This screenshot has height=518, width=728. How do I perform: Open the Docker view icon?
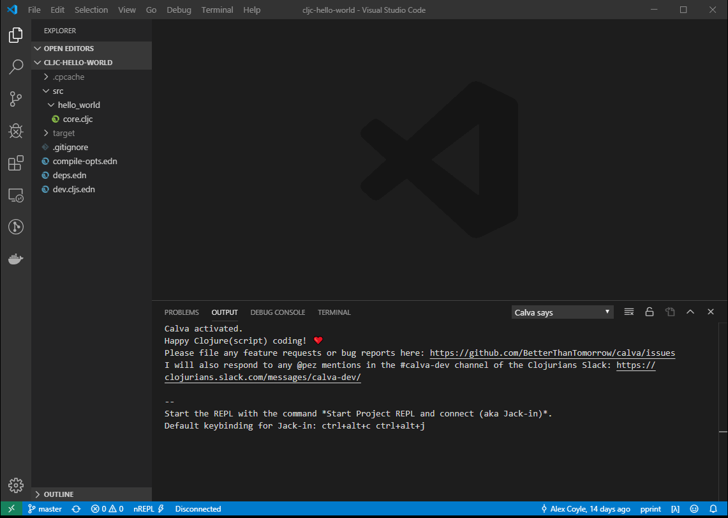point(16,259)
